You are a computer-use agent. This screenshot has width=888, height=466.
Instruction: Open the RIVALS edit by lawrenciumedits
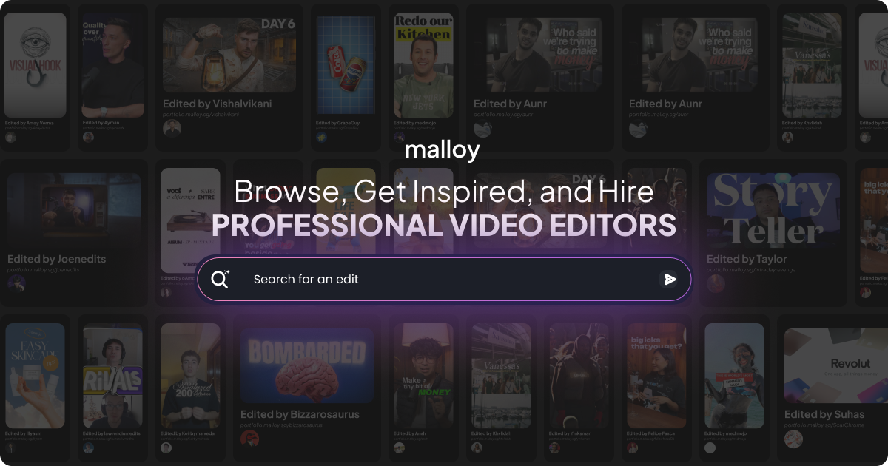pyautogui.click(x=112, y=377)
